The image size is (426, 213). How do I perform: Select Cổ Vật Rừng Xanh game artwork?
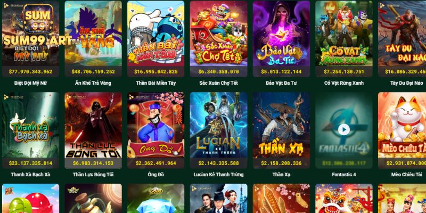(x=343, y=34)
